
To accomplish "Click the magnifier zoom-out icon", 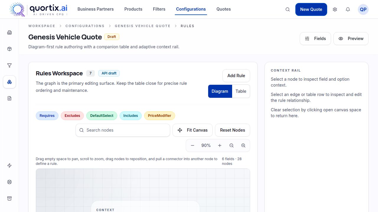I will click(x=232, y=145).
